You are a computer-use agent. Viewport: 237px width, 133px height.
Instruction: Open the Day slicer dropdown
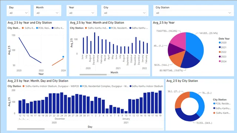19,13
